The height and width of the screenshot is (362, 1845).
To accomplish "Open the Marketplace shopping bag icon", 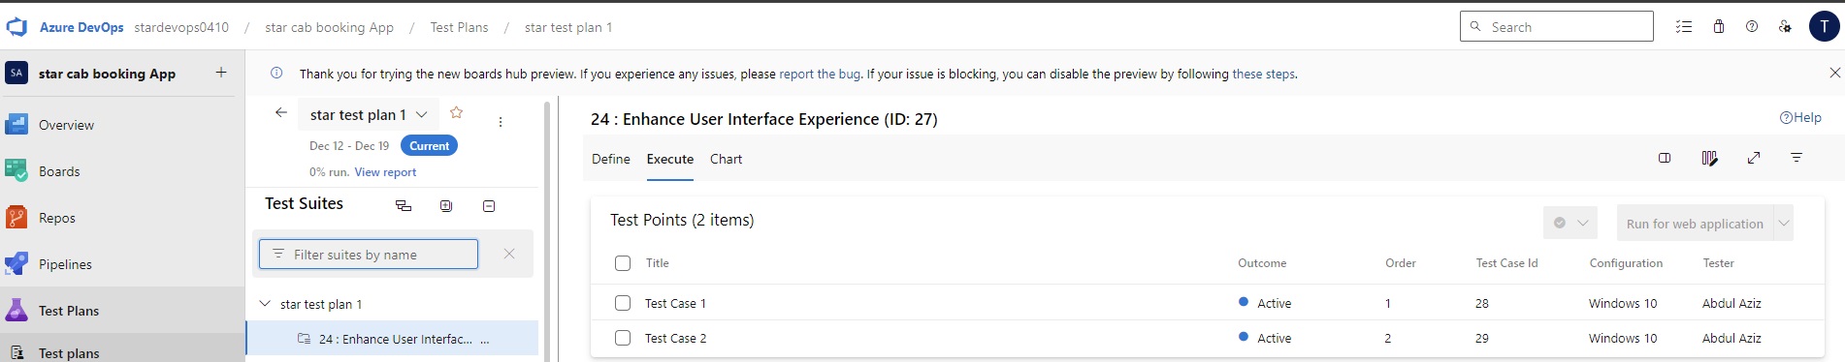I will pos(1718,27).
